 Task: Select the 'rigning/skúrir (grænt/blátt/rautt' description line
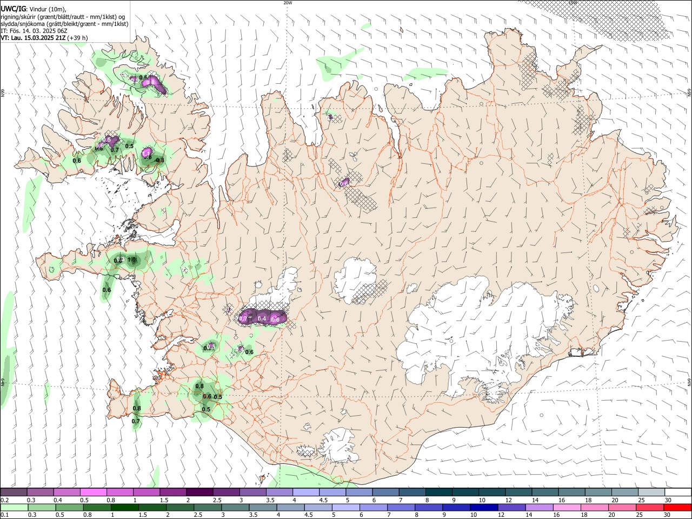point(63,16)
